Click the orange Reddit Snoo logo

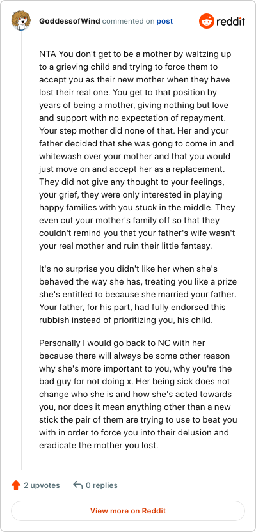click(207, 21)
